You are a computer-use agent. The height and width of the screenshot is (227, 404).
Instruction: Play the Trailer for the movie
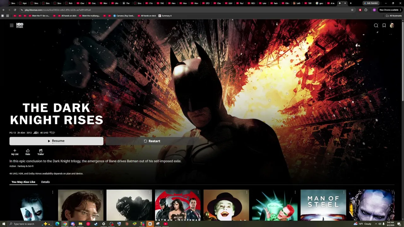point(41,152)
